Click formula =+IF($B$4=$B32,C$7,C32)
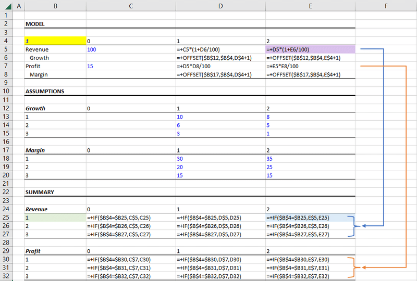This screenshot has height=281, width=417. coord(119,276)
